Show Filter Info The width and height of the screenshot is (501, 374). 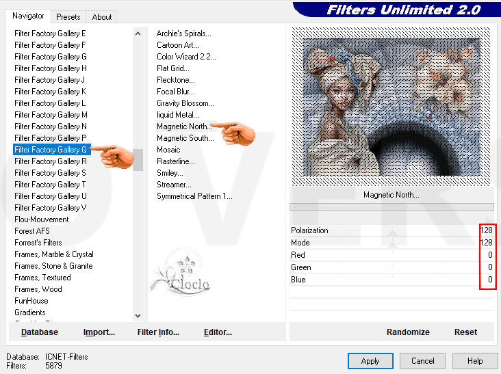(x=158, y=332)
